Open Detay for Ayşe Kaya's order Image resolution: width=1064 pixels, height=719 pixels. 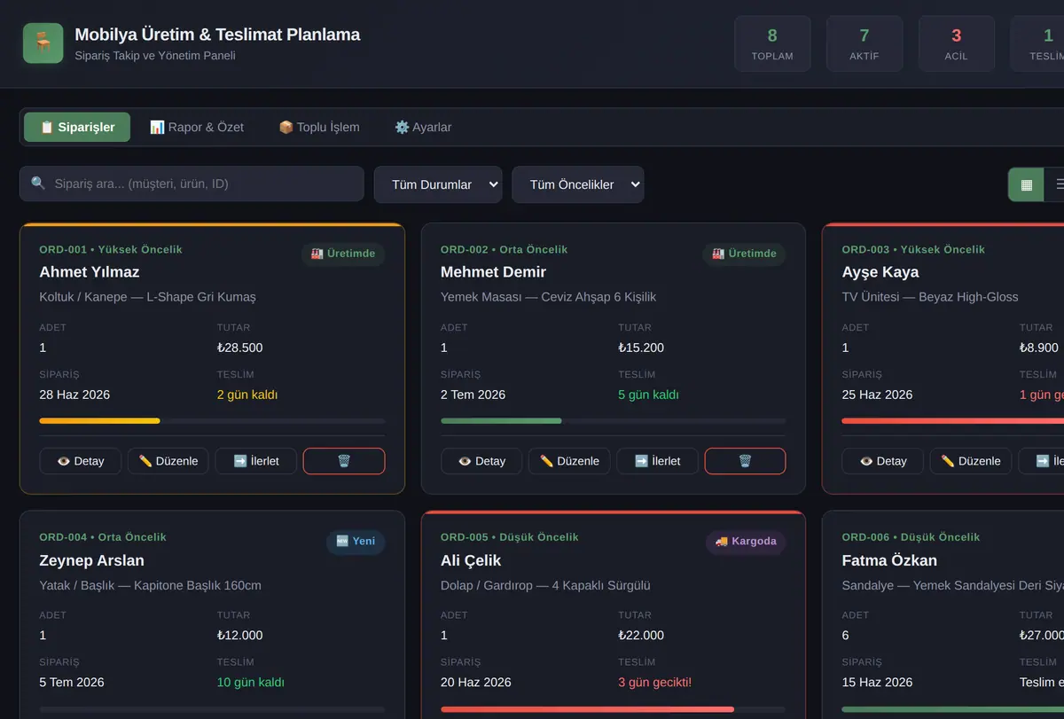click(882, 461)
